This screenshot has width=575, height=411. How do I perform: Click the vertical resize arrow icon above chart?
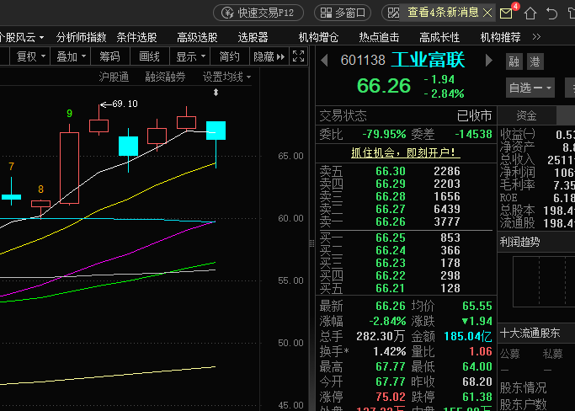pyautogui.click(x=216, y=93)
